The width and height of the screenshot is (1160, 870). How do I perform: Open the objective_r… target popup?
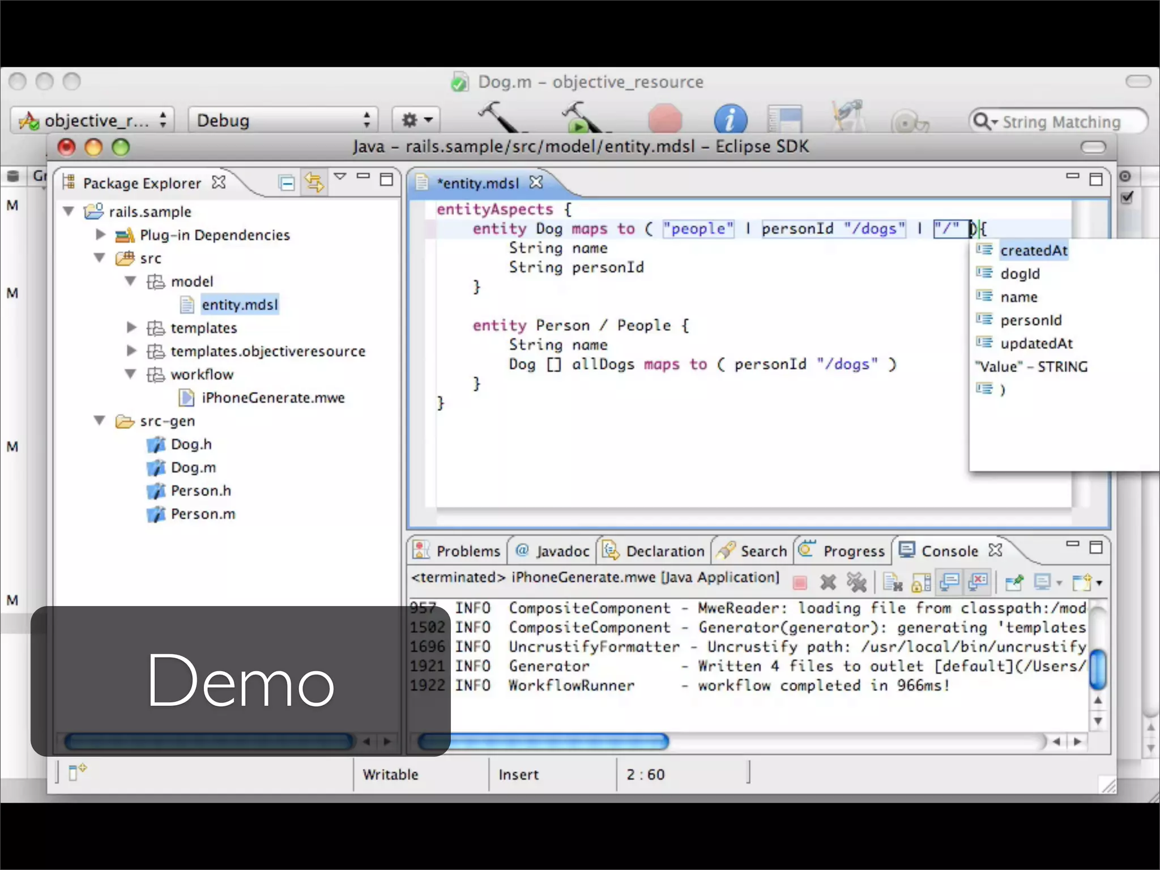(92, 120)
